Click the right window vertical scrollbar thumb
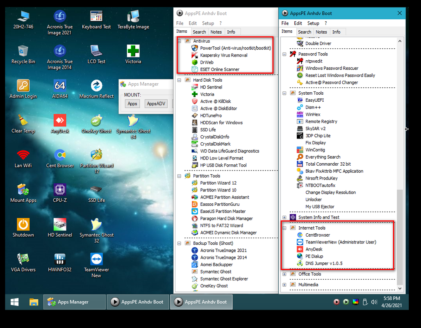 (400, 237)
